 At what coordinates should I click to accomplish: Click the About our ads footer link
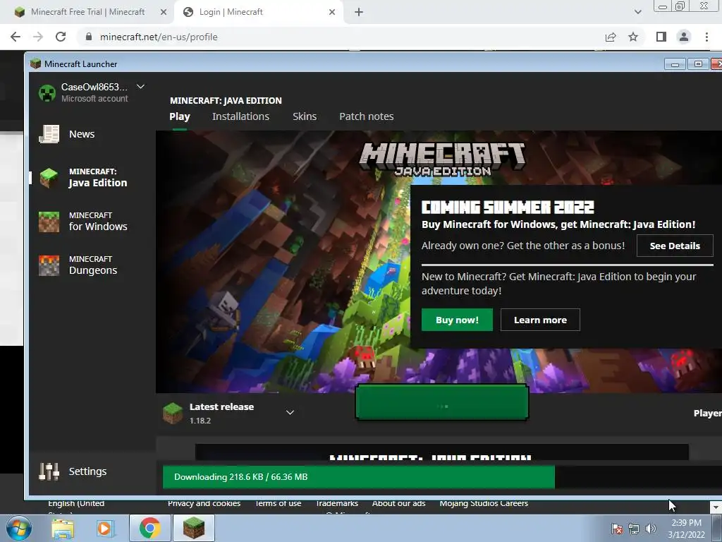(399, 503)
